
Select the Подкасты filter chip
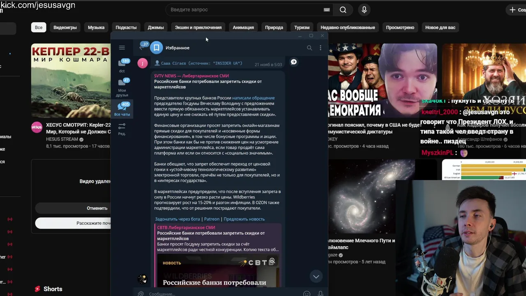(126, 28)
